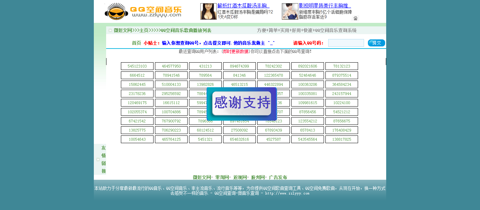Choose QQ number 78132123
480x210 pixels.
tap(342, 66)
